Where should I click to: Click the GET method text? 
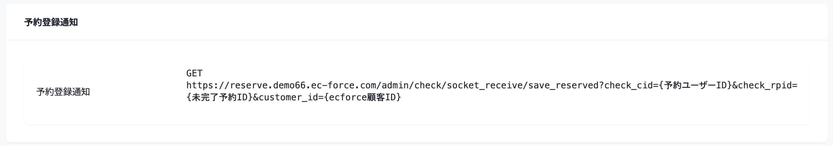click(194, 73)
